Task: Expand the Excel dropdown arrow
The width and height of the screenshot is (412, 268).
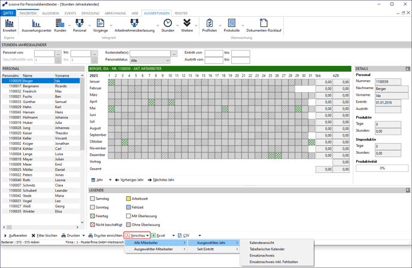Action: [174, 236]
